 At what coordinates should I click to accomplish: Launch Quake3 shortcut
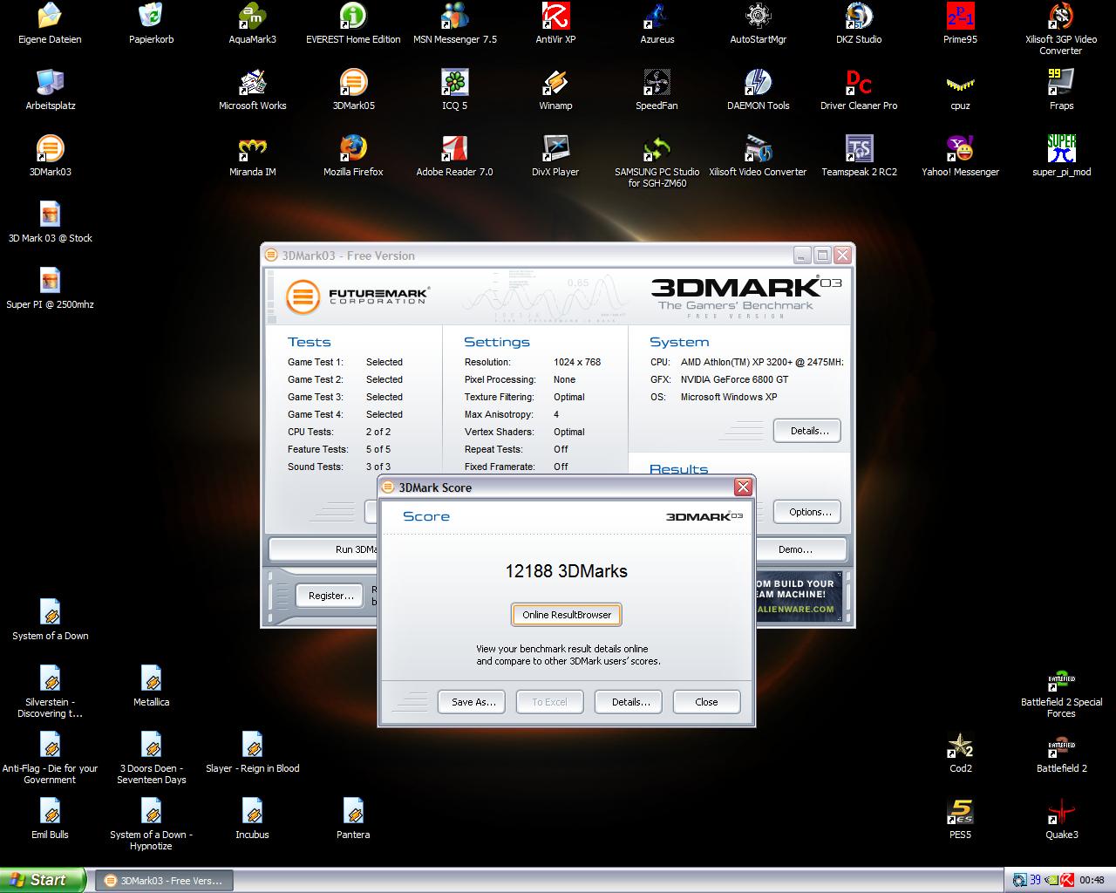pos(1061,819)
